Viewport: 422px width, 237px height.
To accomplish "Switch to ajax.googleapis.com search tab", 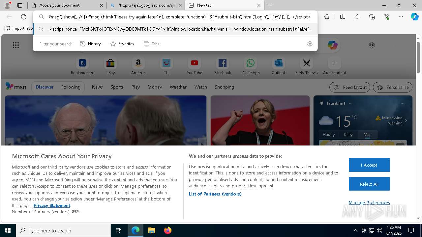I will 146,5.
